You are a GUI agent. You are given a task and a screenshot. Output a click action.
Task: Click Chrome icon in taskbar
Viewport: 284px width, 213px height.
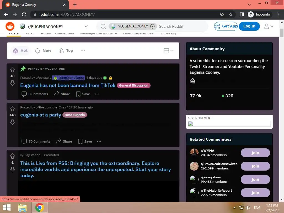tap(40, 207)
